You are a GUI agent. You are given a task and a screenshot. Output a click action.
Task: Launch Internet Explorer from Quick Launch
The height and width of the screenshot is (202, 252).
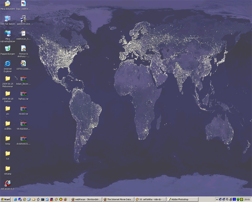[15, 199]
